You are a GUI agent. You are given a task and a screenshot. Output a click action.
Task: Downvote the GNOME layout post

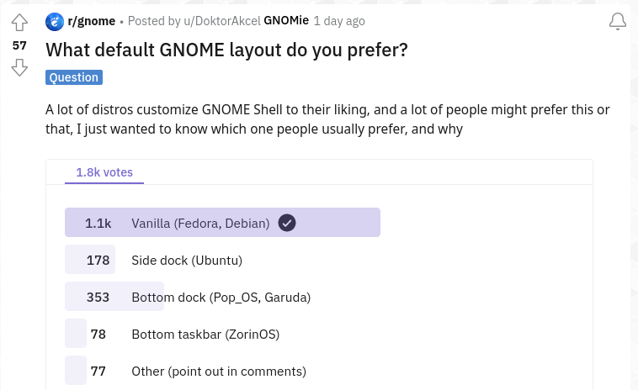tap(19, 68)
